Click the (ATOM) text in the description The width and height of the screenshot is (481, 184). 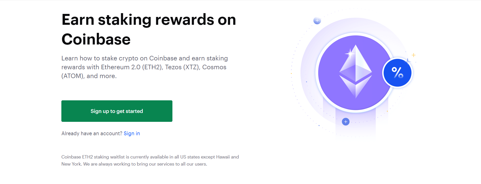[x=73, y=76]
